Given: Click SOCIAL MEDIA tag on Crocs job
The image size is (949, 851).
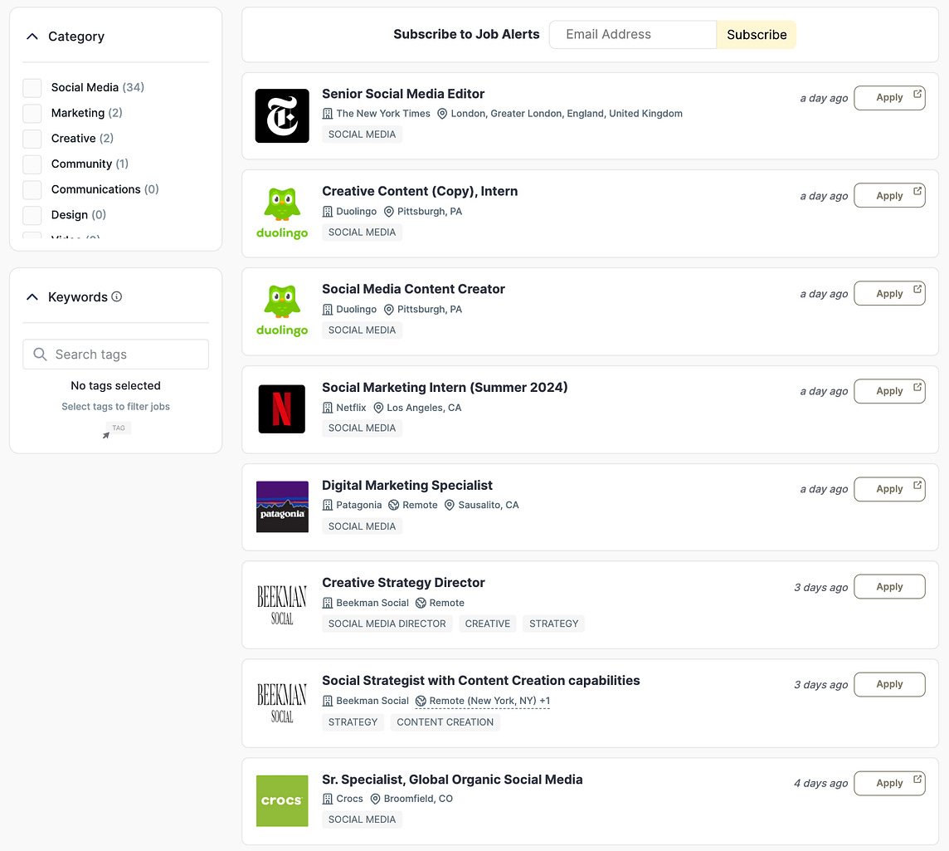Looking at the screenshot, I should 362,819.
